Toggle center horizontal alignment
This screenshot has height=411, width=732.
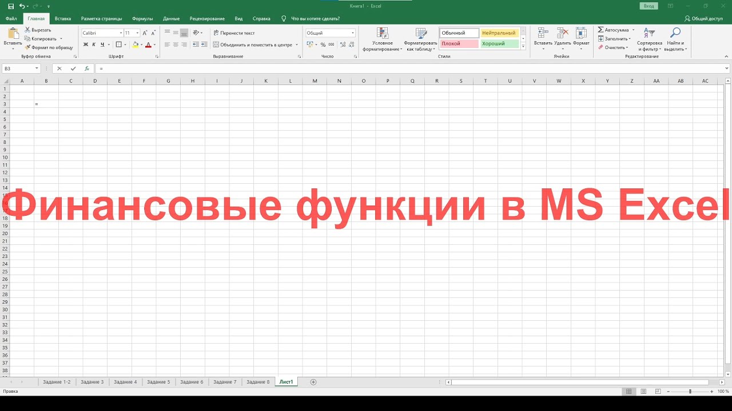[176, 45]
